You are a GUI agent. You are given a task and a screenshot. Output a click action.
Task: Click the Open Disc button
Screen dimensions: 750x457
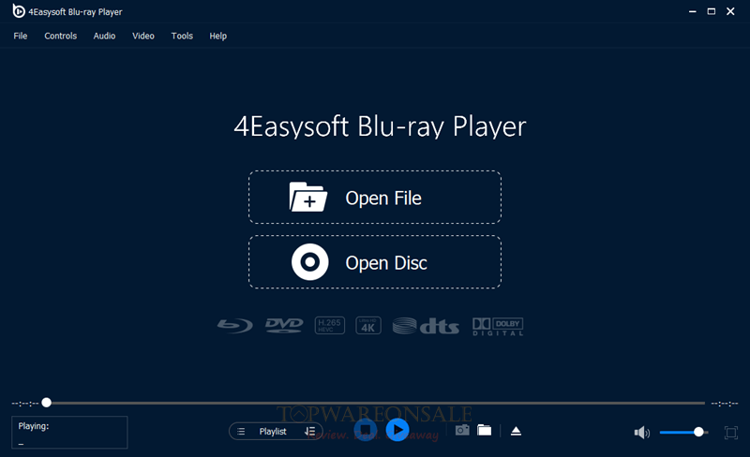pos(374,262)
